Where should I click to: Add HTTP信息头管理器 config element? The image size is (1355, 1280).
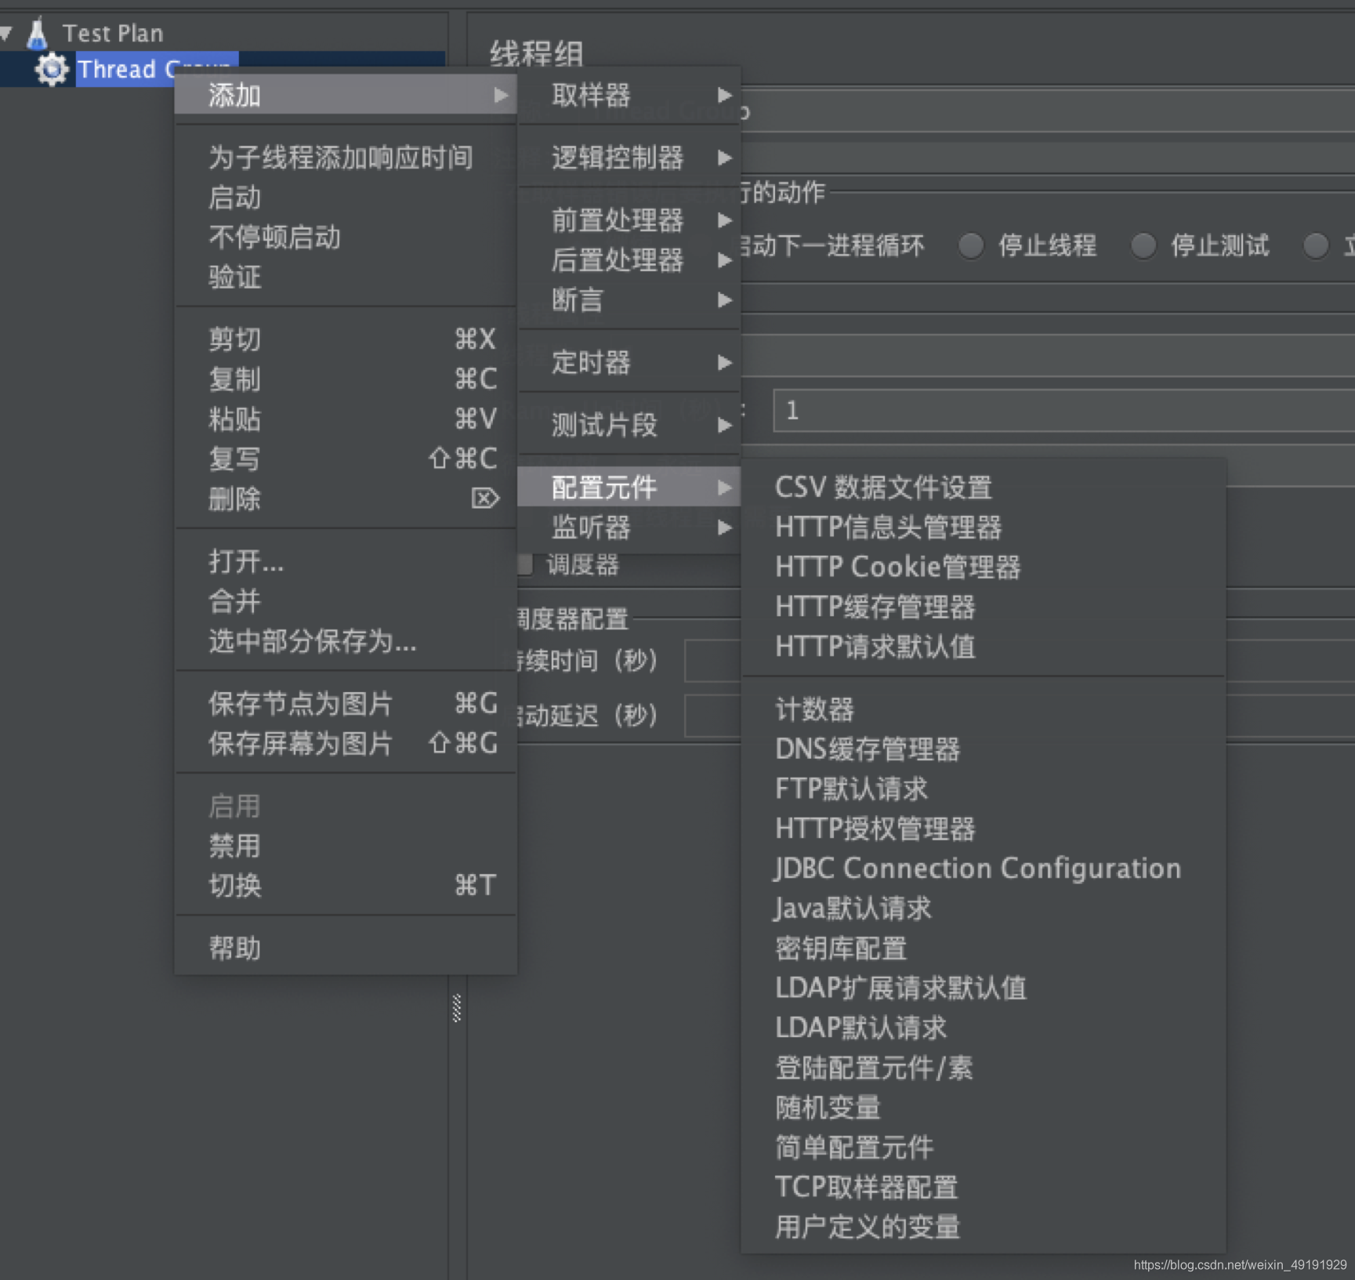coord(984,528)
